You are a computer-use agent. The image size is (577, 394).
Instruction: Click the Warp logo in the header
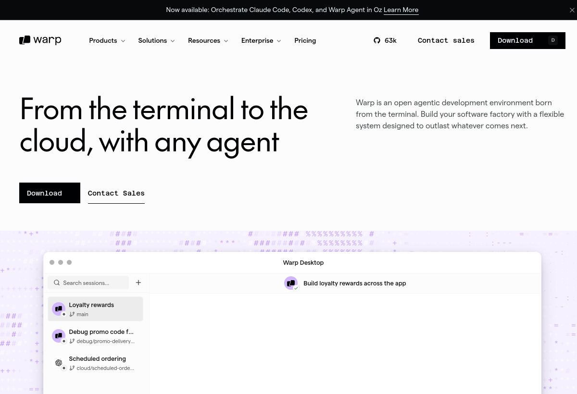click(40, 40)
